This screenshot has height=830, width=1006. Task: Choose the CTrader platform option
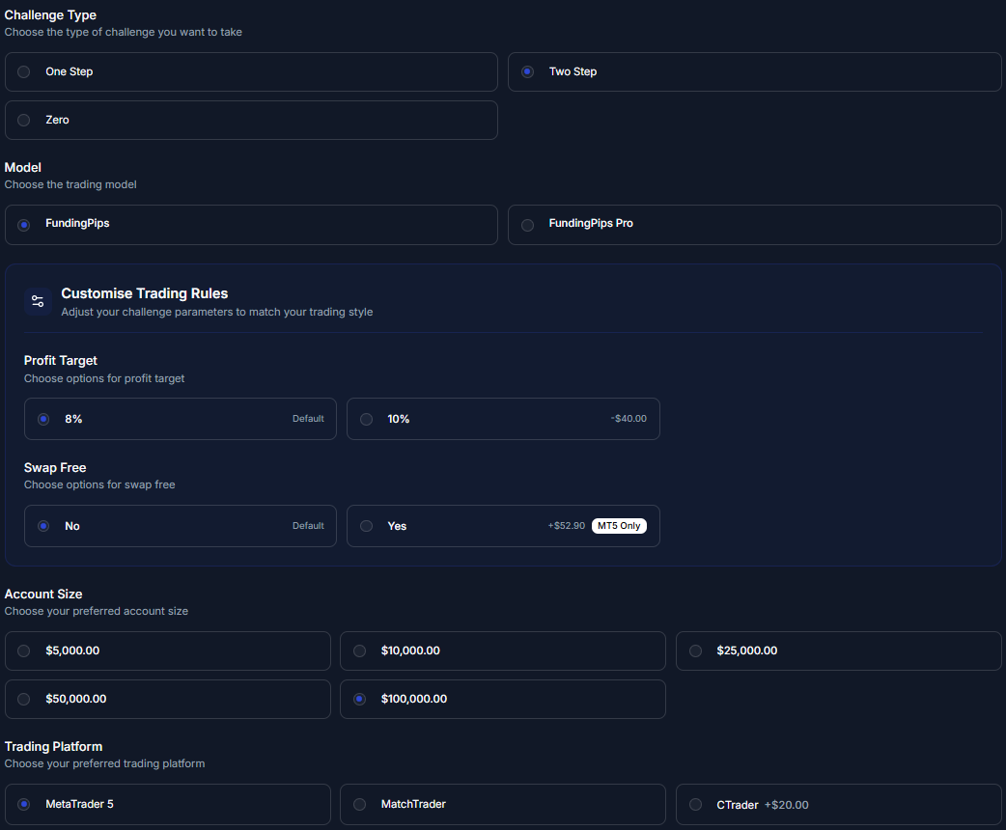[x=695, y=804]
